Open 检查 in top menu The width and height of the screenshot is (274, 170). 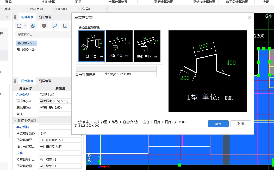pyautogui.click(x=266, y=2)
